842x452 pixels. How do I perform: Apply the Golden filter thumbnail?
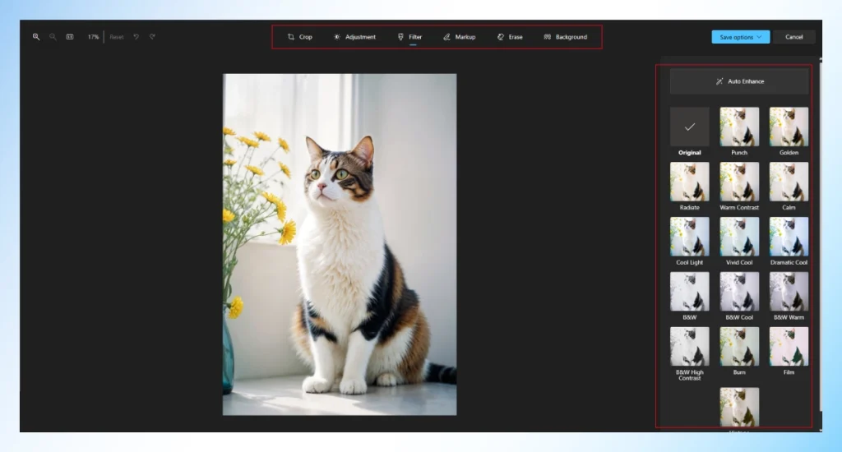pyautogui.click(x=789, y=127)
